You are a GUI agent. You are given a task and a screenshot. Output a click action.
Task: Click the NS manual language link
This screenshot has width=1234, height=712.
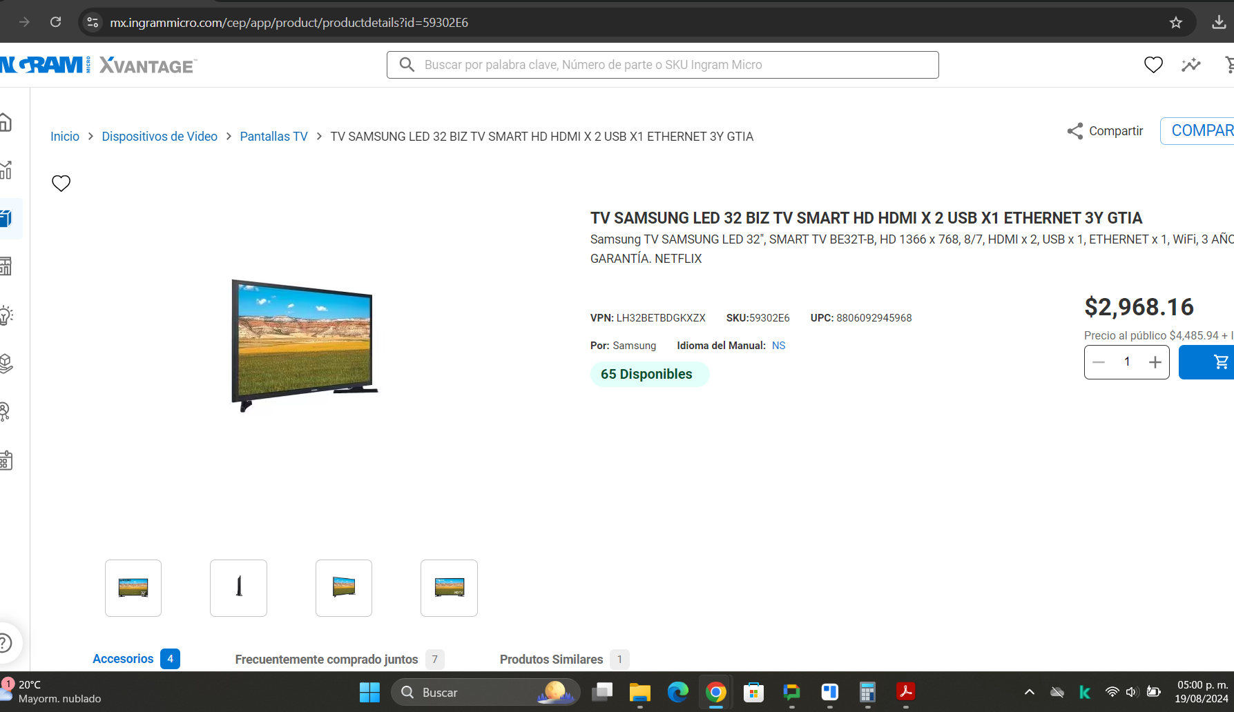778,346
